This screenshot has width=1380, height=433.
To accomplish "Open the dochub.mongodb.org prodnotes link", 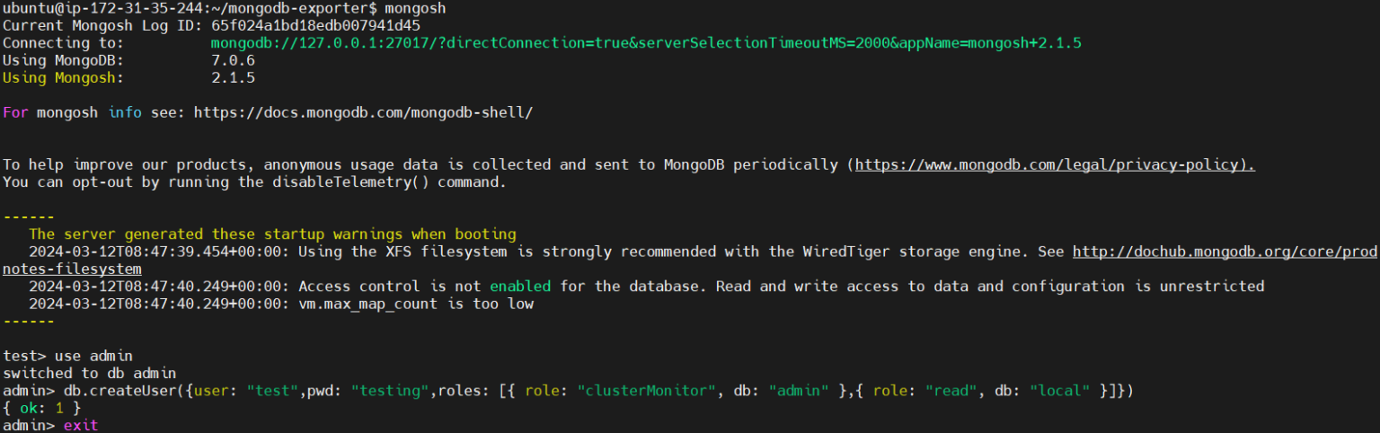I will pos(1225,252).
